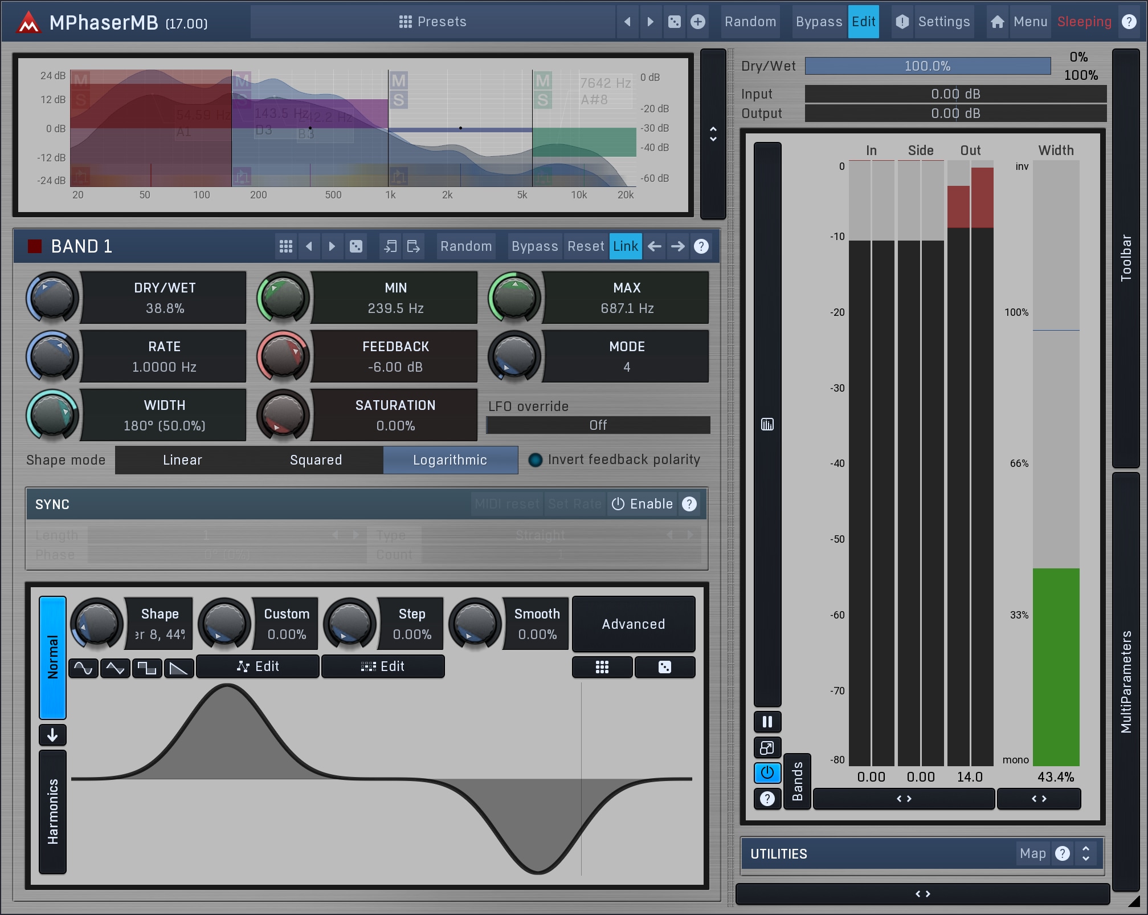Select the sine wave shape preset icon
This screenshot has width=1148, height=915.
83,668
